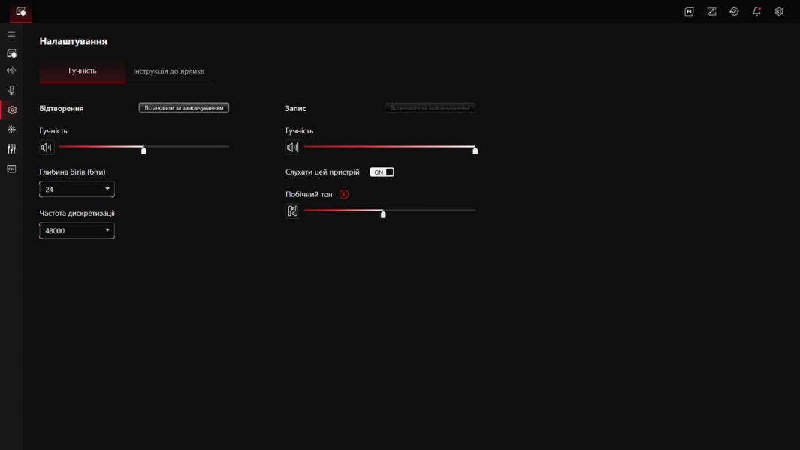This screenshot has width=800, height=450.
Task: Open app settings via the top-right gear
Action: 779,12
